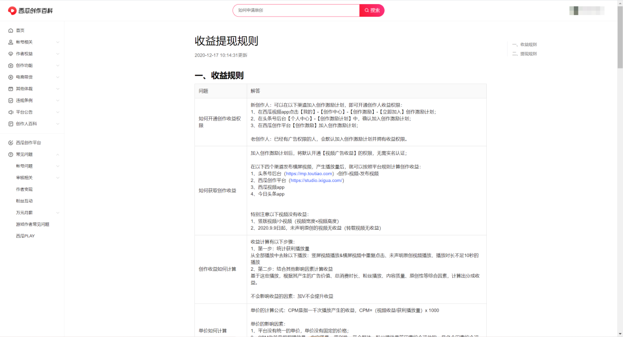Click the 2020-12-17 update timestamp

[x=221, y=55]
